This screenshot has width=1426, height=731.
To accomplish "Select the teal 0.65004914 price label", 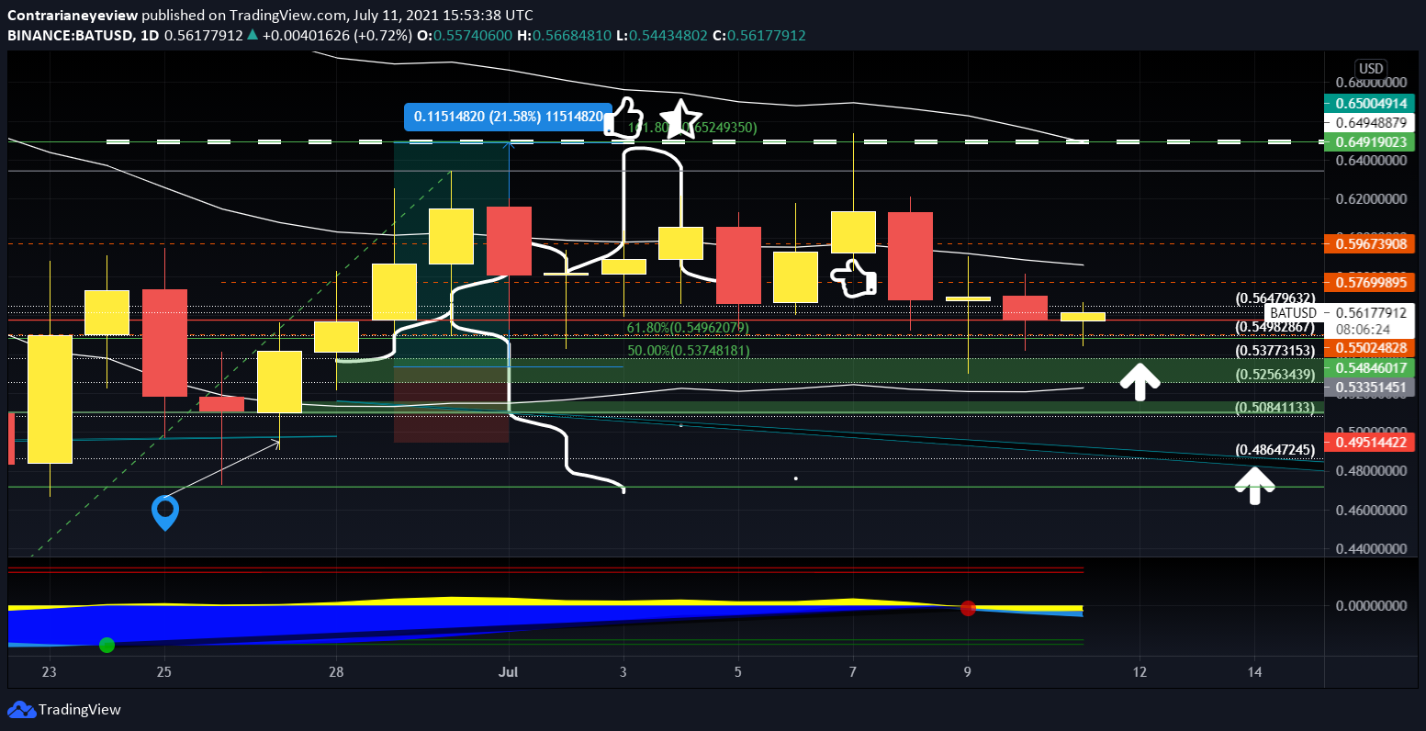I will coord(1371,103).
